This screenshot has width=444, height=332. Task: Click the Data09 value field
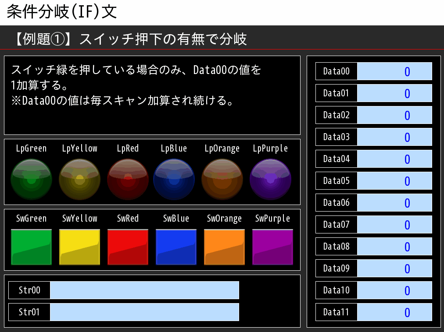coord(394,268)
